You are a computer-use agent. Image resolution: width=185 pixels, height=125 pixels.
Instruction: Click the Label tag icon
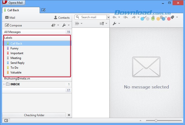172,17
